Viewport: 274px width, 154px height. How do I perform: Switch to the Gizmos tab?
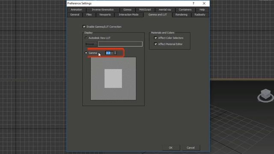(x=127, y=9)
